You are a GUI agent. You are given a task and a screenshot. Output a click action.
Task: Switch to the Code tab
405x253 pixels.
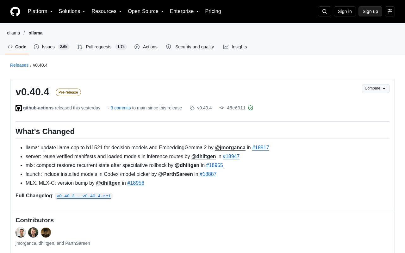pos(17,47)
